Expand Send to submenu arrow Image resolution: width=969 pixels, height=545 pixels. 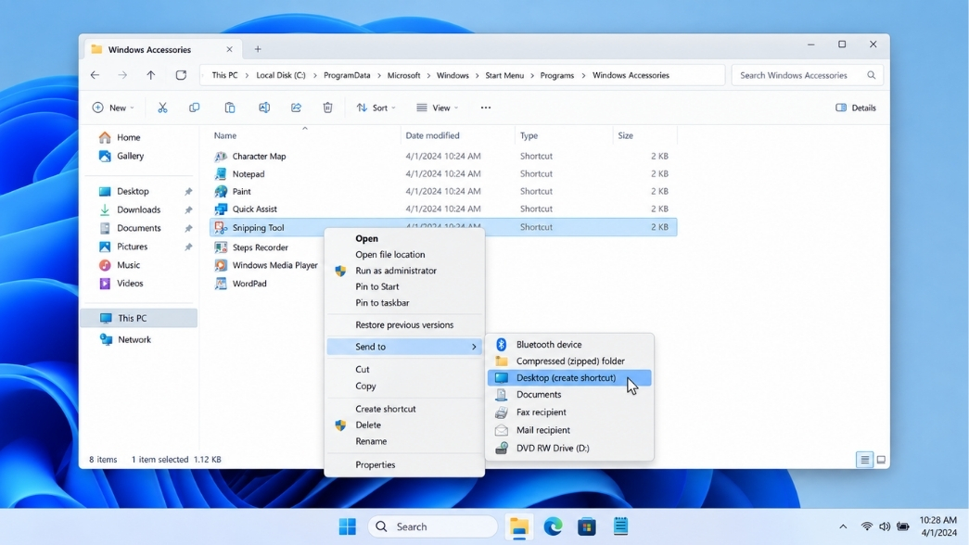[474, 347]
